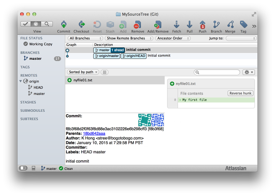Screen dimensions: 275x196
Task: Click the STASHES section header
Action: pyautogui.click(x=28, y=102)
